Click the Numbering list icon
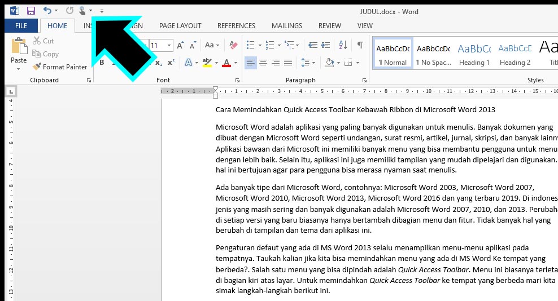Image resolution: width=558 pixels, height=301 pixels. coord(270,45)
